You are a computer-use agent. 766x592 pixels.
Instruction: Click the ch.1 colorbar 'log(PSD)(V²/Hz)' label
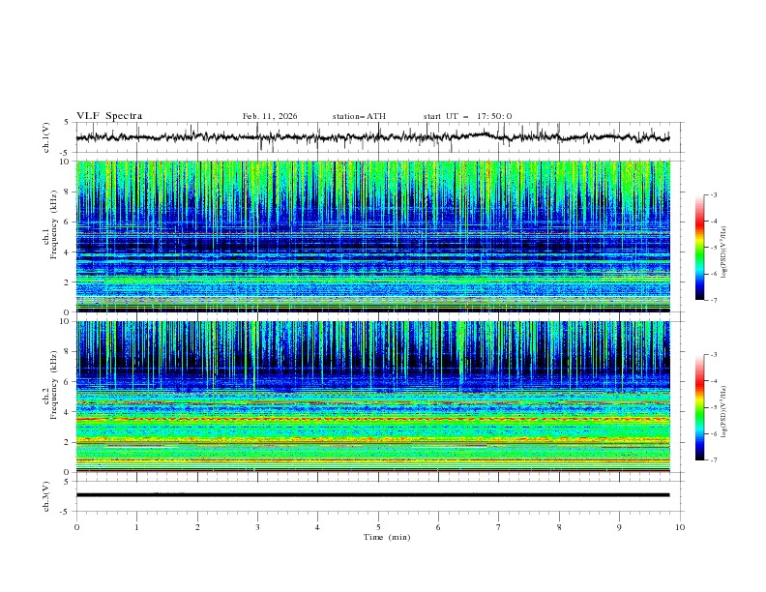724,252
